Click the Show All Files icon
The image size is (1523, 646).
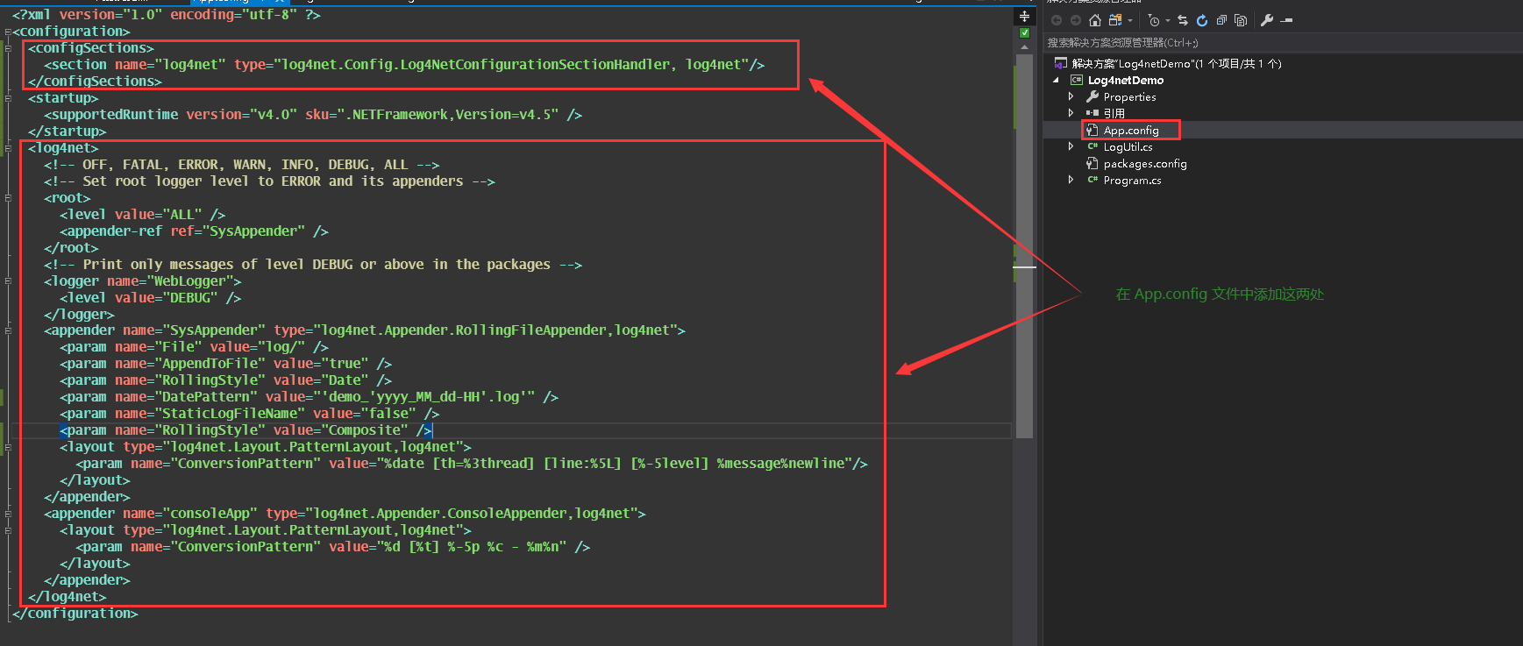(1240, 20)
